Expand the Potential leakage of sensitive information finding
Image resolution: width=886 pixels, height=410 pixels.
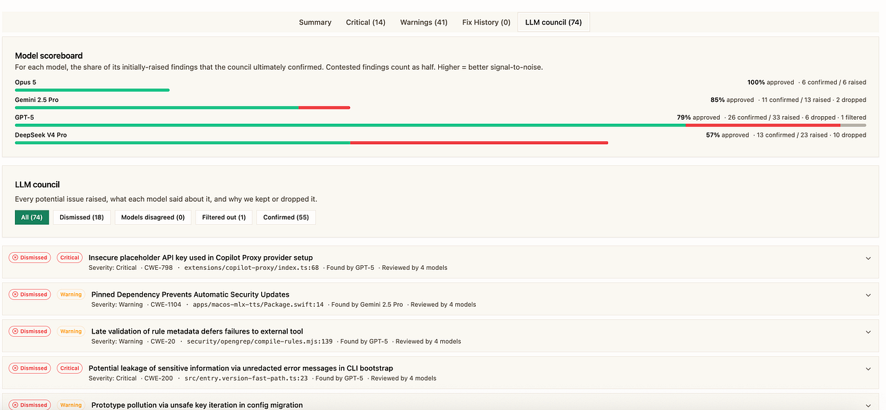coord(868,369)
